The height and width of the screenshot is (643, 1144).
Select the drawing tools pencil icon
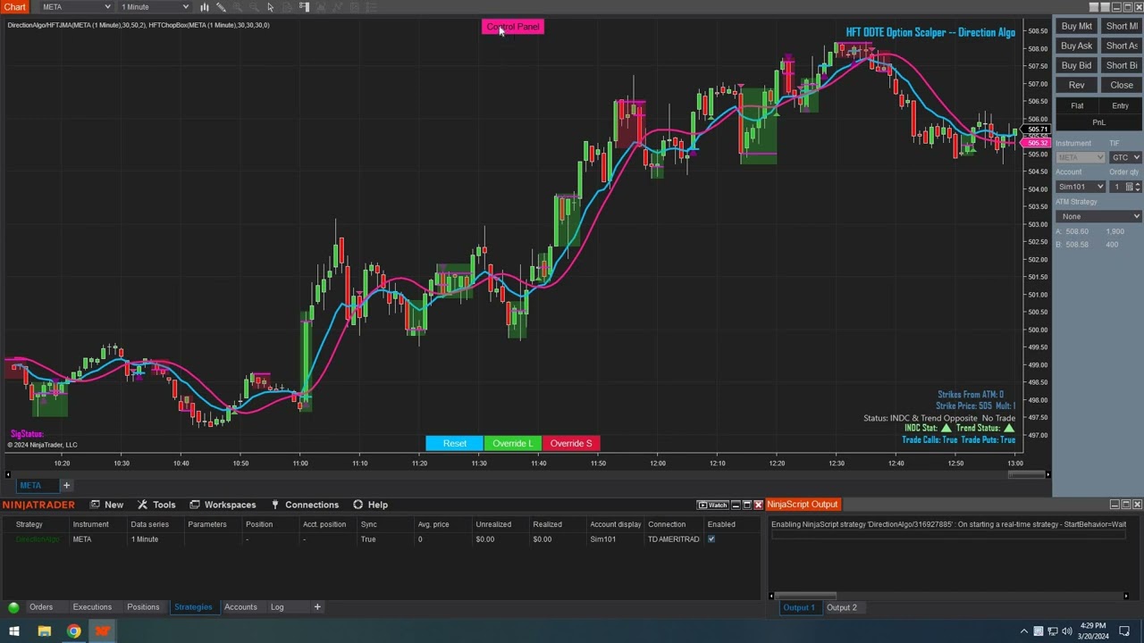pos(221,7)
